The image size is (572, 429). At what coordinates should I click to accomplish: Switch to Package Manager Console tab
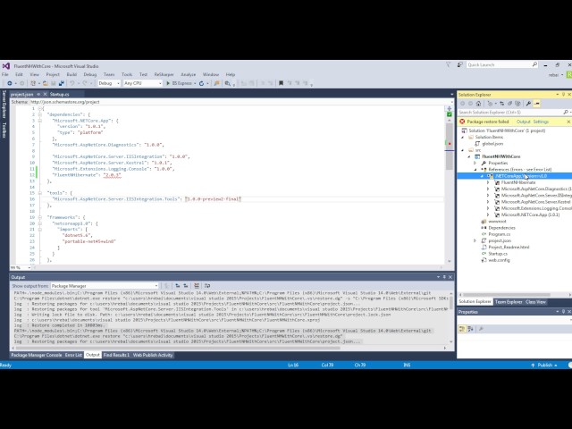(x=36, y=355)
